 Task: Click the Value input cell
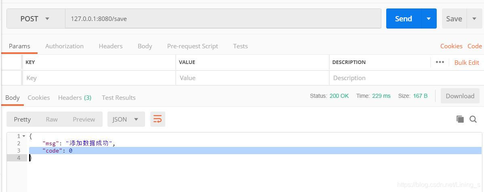(252, 78)
